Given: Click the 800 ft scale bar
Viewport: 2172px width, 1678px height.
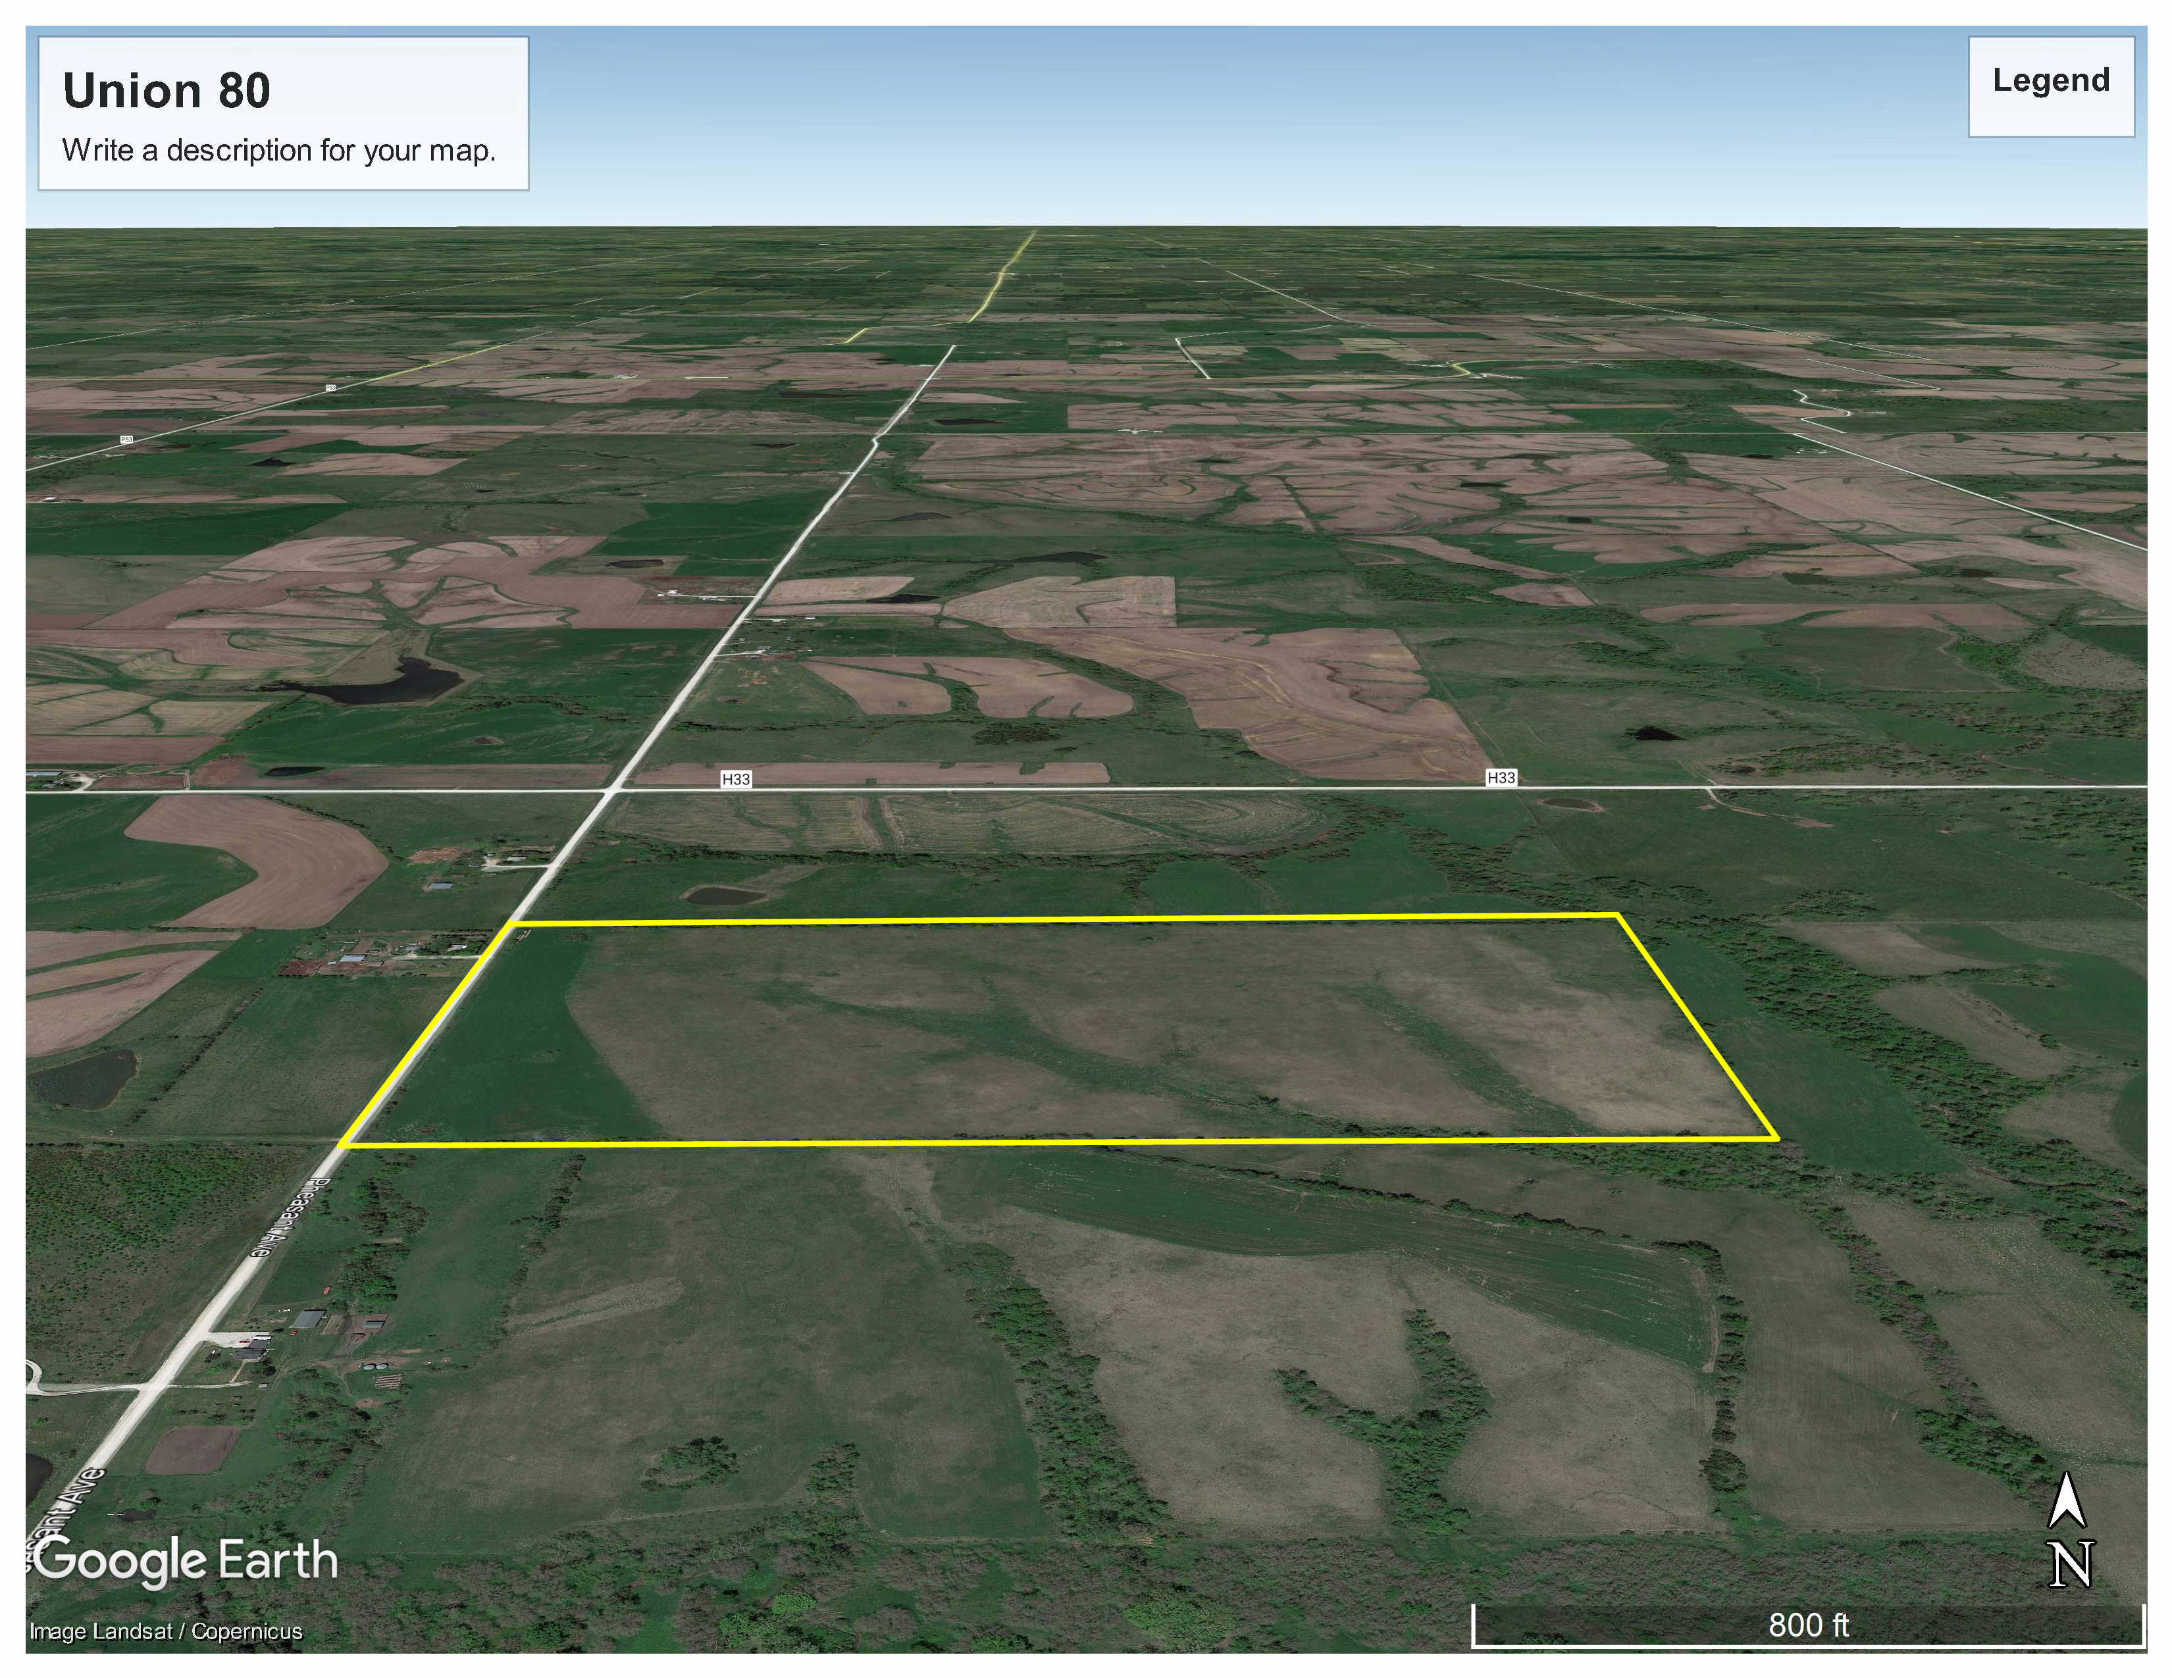Looking at the screenshot, I should click(1807, 1625).
